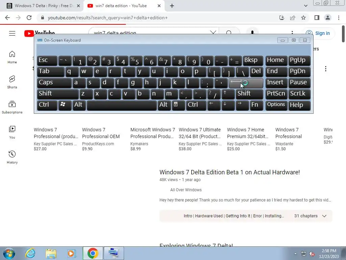346x260 pixels.
Task: Click the Esc key on keyboard
Action: pyautogui.click(x=47, y=61)
